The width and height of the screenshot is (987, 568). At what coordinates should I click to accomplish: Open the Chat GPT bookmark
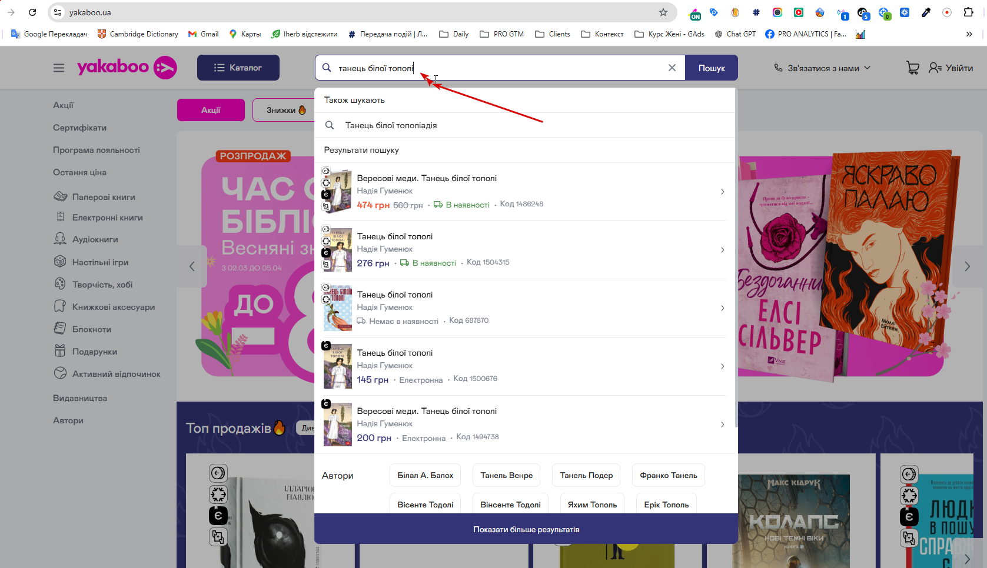735,34
